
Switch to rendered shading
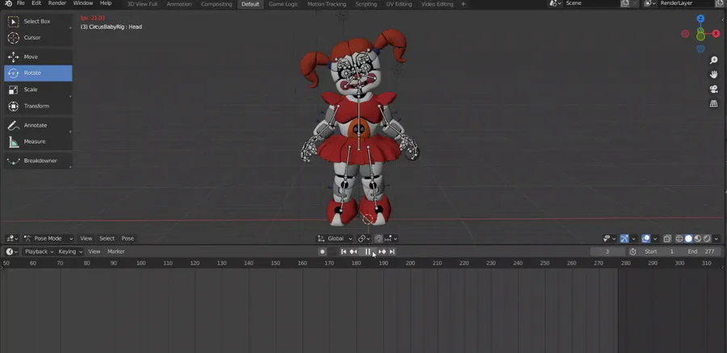click(707, 238)
